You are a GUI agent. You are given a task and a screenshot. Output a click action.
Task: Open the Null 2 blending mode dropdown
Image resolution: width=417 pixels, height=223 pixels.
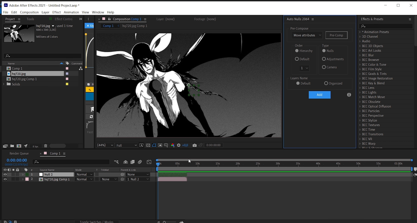click(x=84, y=175)
